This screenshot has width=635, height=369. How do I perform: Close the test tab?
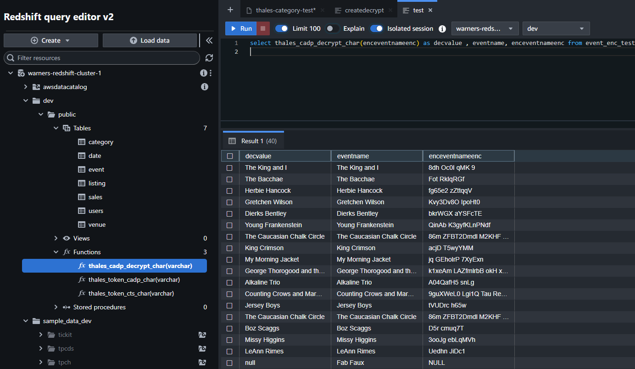430,10
